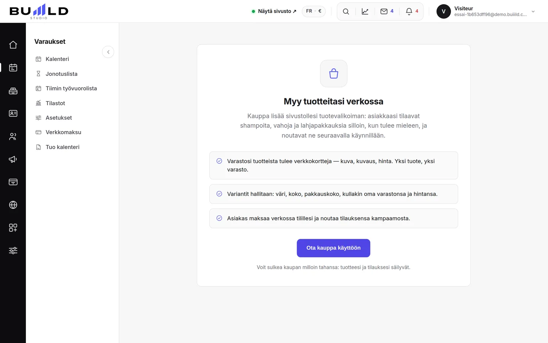The height and width of the screenshot is (343, 548).
Task: Open notifications bell with 4 badge
Action: coord(412,11)
